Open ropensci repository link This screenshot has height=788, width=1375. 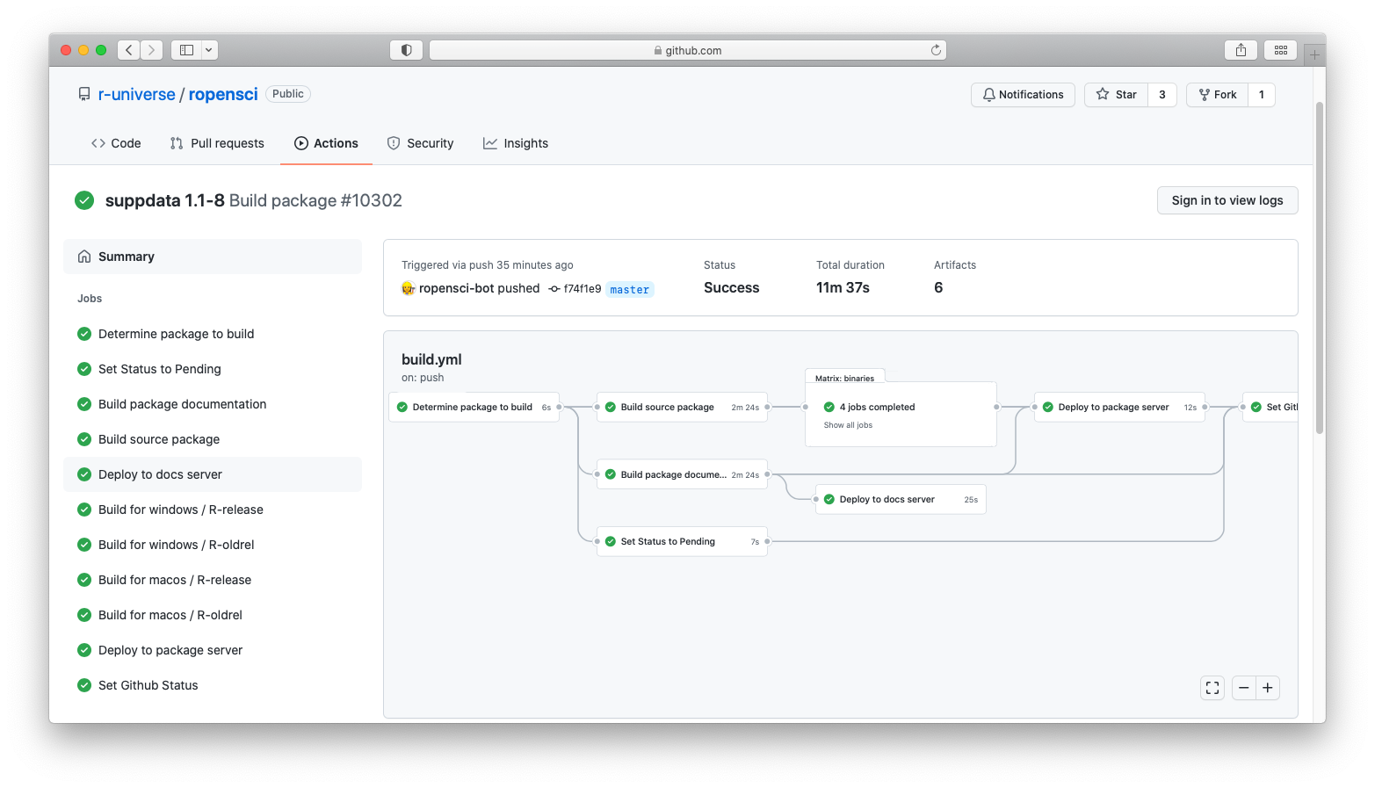(223, 94)
